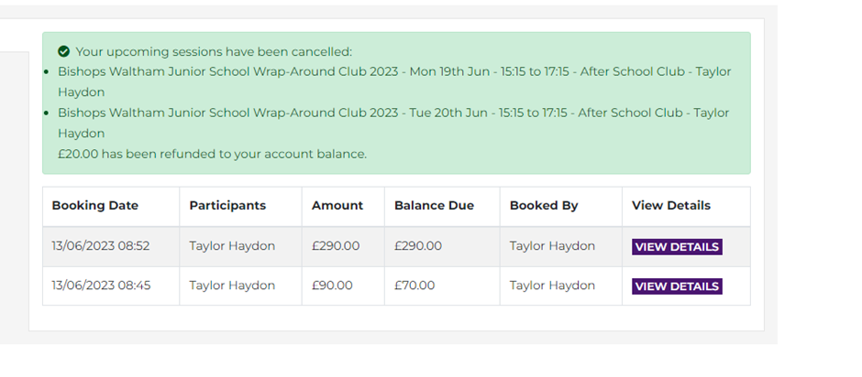The height and width of the screenshot is (377, 862).
Task: Open View Details for the £90.00 booking
Action: [x=677, y=286]
